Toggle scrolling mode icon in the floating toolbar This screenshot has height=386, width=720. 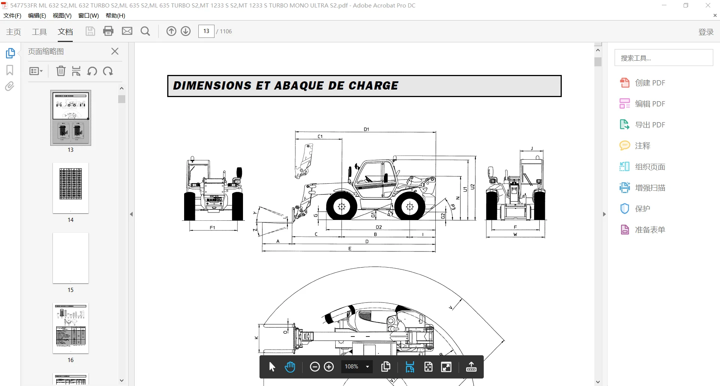point(410,367)
